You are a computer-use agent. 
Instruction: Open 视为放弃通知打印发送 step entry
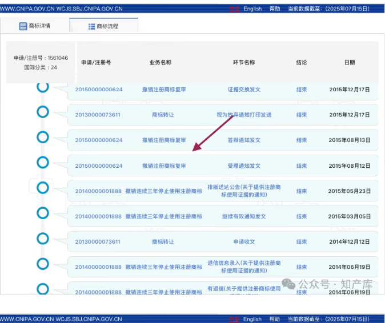pos(244,115)
